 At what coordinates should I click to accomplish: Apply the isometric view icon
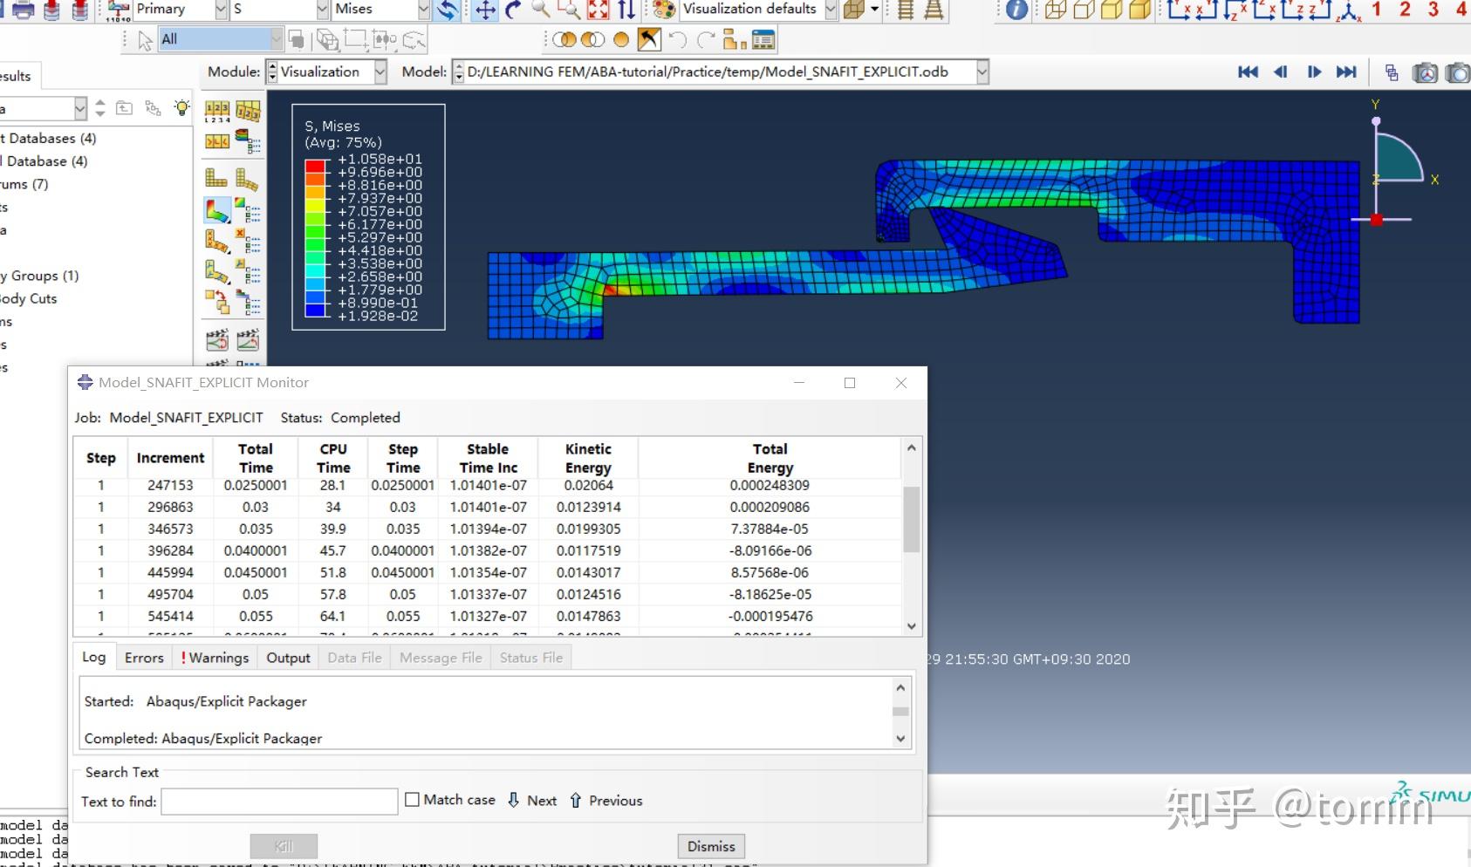tap(1350, 10)
